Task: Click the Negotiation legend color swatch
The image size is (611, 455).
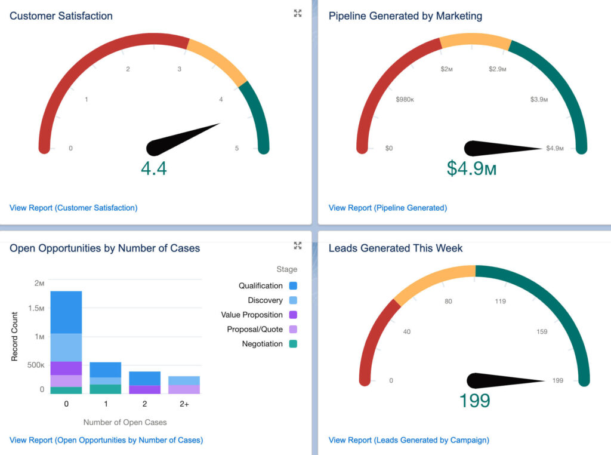Action: (x=292, y=344)
